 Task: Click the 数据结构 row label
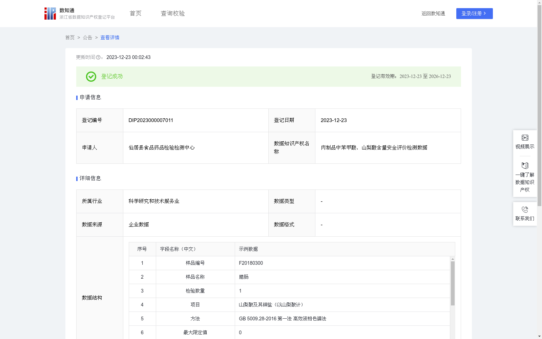click(92, 298)
